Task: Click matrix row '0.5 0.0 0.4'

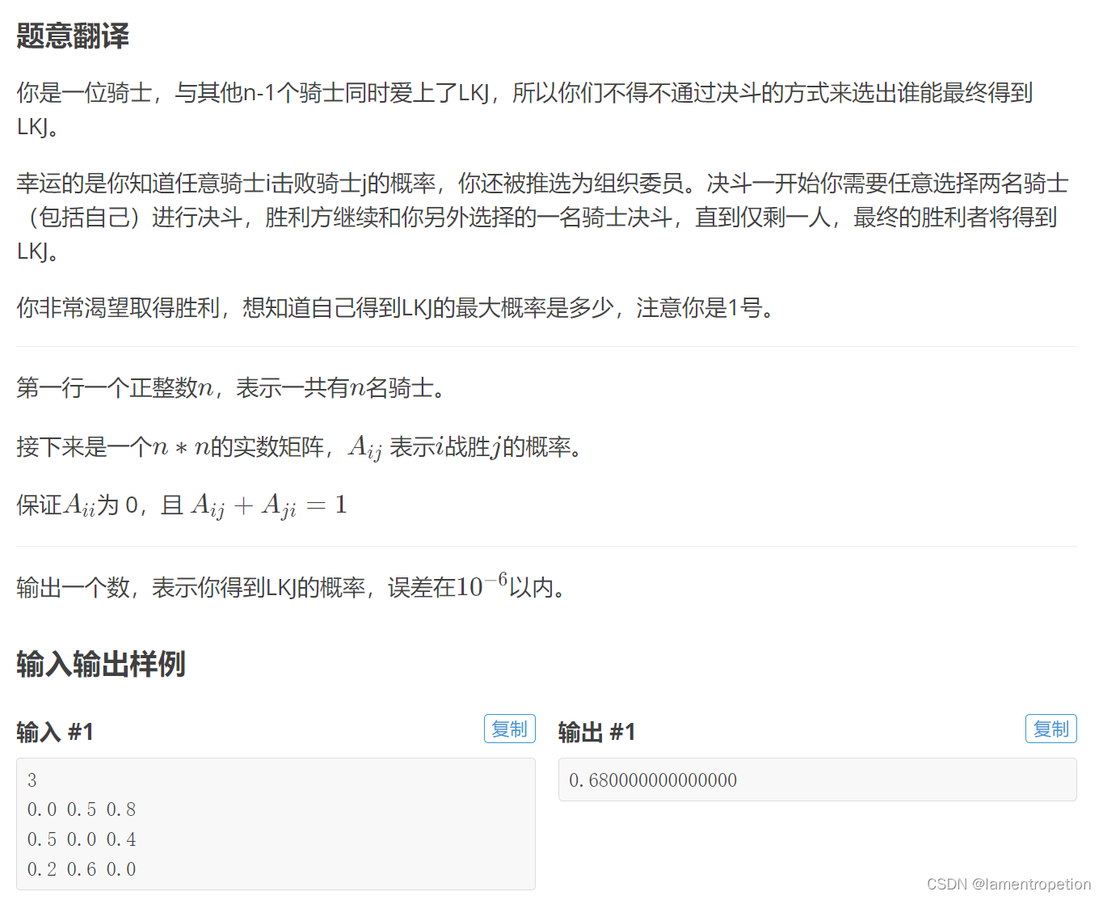Action: 82,839
